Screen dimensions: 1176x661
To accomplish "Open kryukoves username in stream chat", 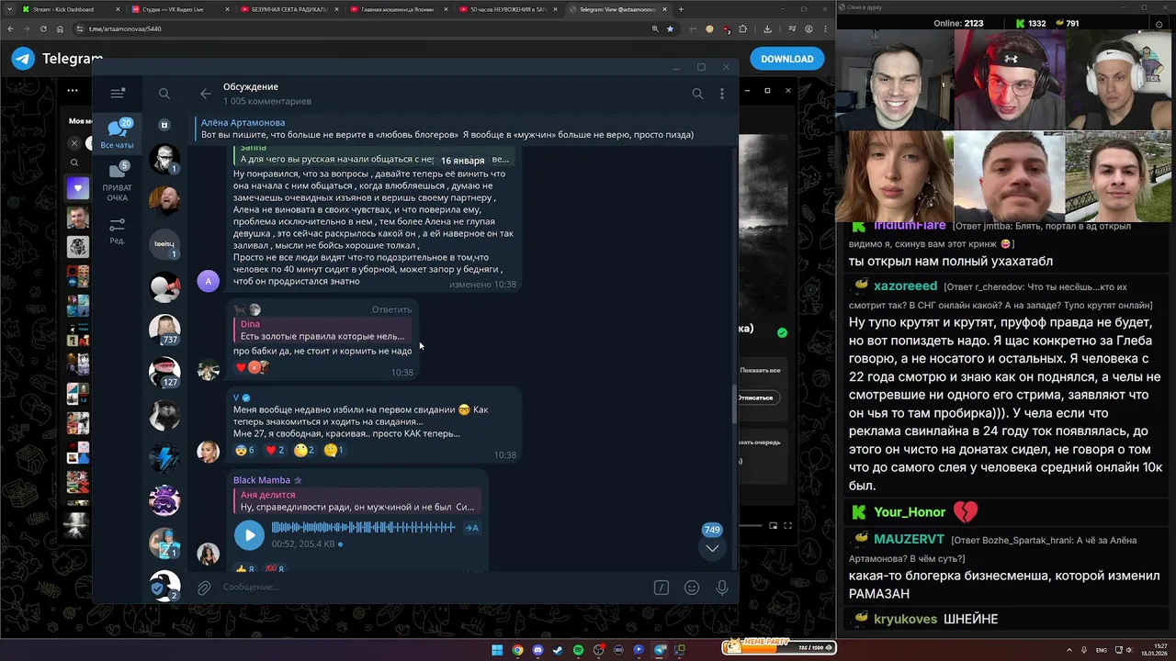I will [x=906, y=620].
